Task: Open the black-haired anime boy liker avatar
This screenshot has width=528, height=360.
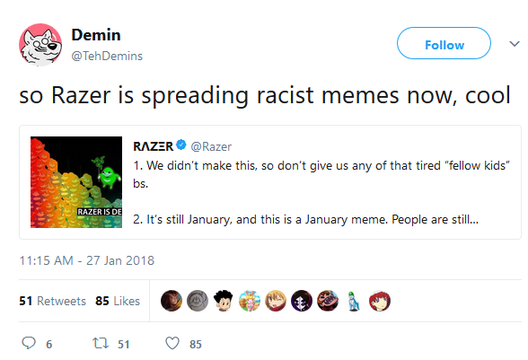Action: (224, 301)
